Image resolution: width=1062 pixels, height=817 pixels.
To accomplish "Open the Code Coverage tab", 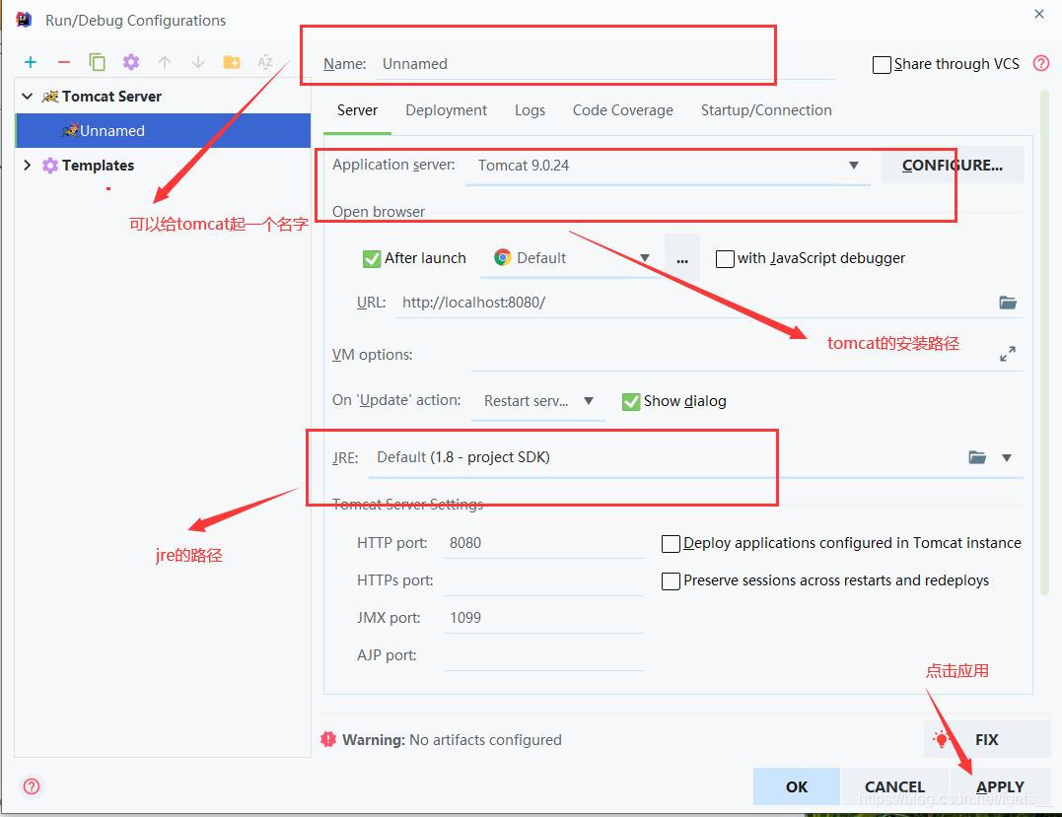I will pos(622,110).
